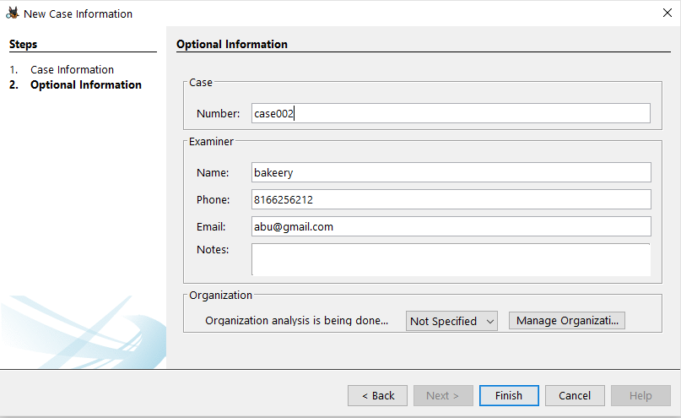The image size is (681, 418).
Task: Click inside the Notes text area
Action: [x=451, y=259]
